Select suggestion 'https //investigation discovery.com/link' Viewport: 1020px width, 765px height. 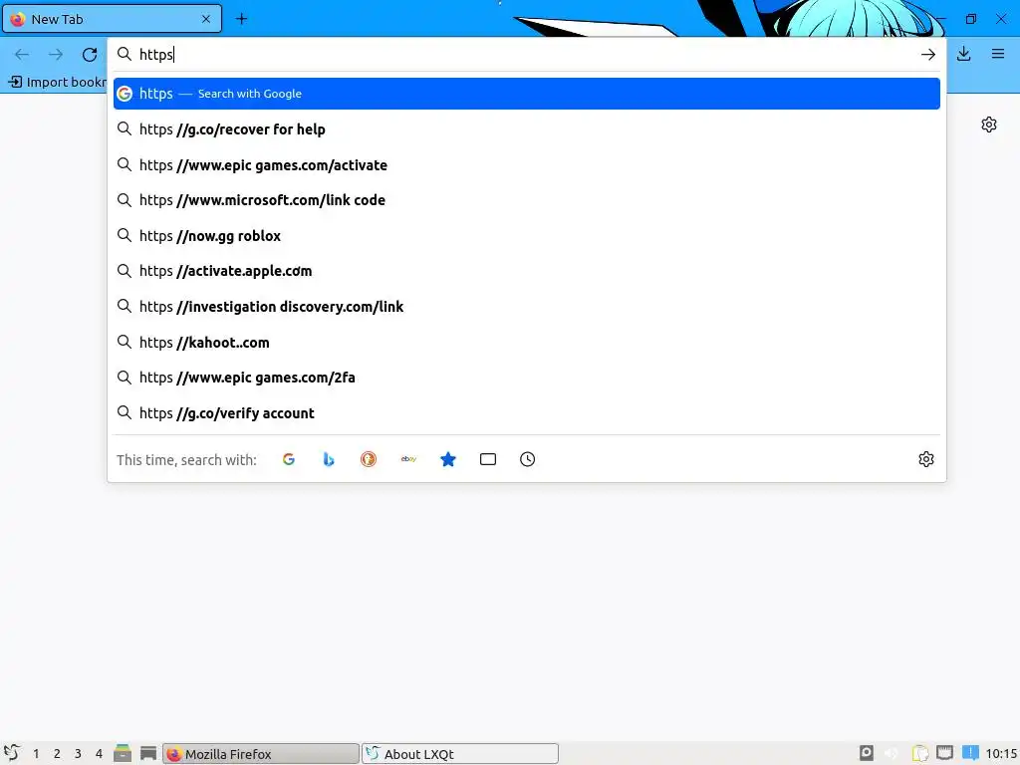click(527, 307)
